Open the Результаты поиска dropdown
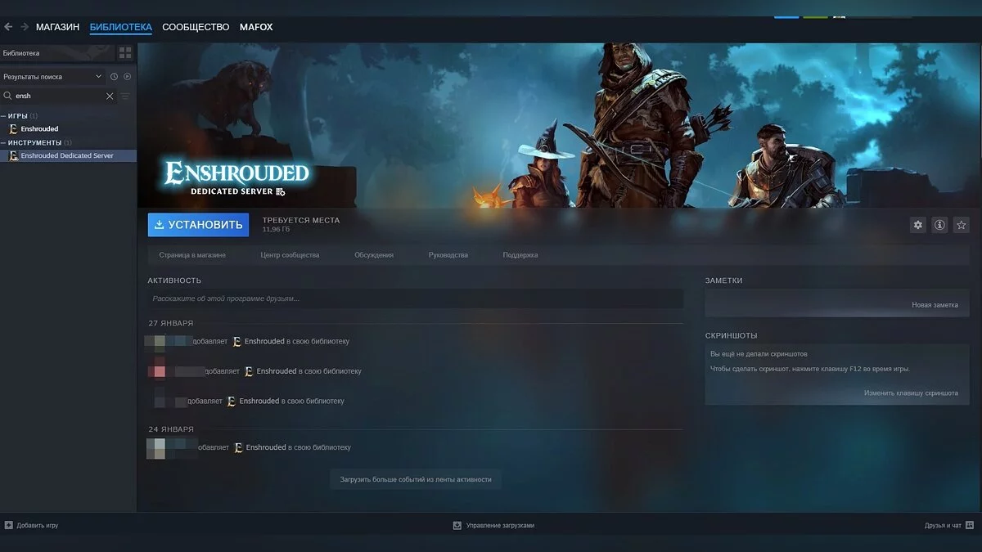982x552 pixels. click(52, 76)
